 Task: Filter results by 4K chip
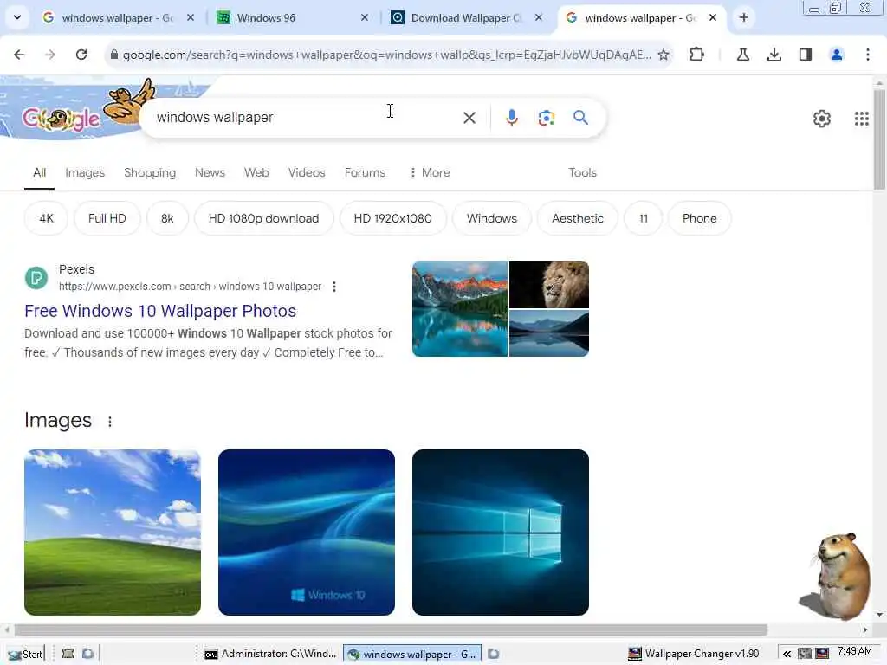(x=47, y=218)
